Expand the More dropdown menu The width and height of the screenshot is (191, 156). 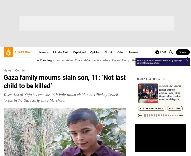pyautogui.click(x=133, y=52)
